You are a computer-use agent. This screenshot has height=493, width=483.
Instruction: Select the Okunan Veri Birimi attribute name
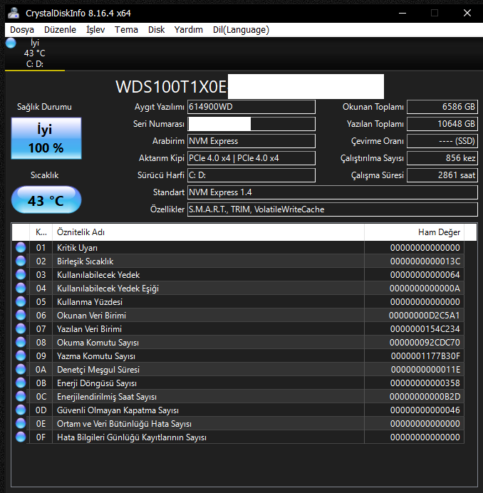tap(91, 316)
